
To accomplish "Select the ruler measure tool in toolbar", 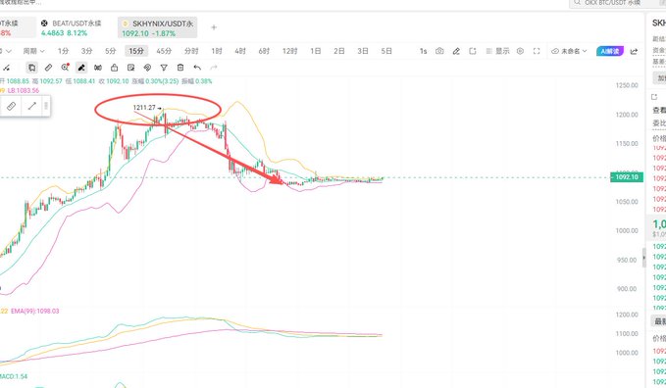I will pyautogui.click(x=48, y=68).
